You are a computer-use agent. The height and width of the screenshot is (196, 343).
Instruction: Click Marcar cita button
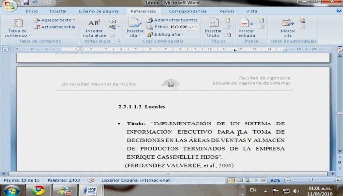click(288, 27)
